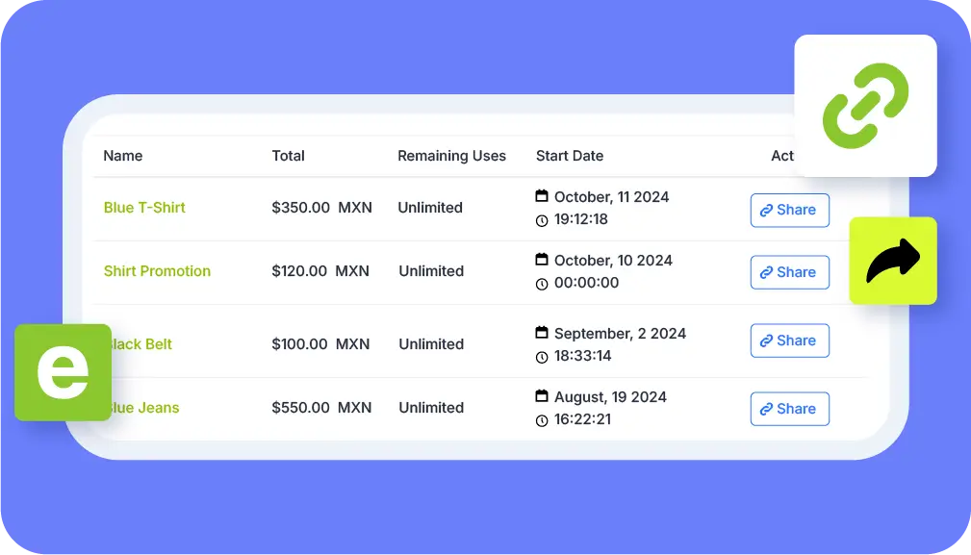Click the clock icon showing 00:00:00

[x=544, y=283]
